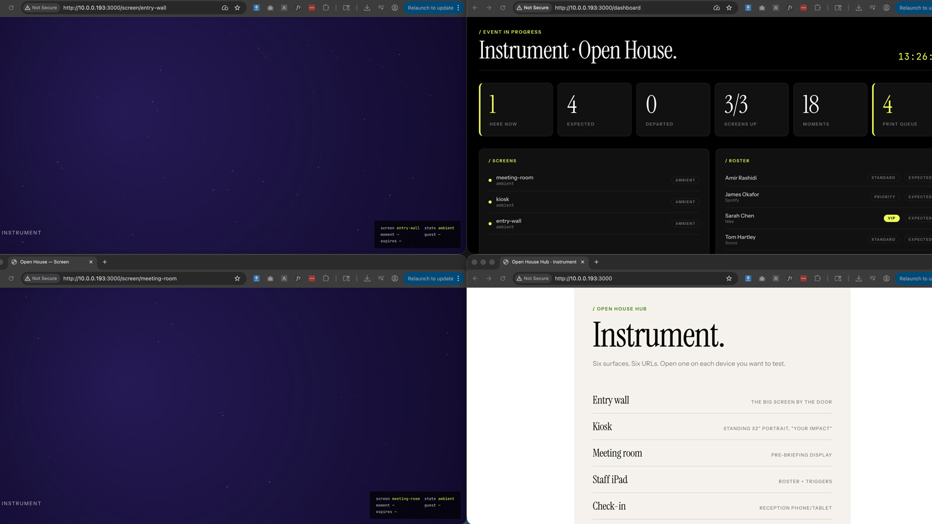Click the fx extension icon in dashboard window
Screen dimensions: 932x524
click(789, 8)
